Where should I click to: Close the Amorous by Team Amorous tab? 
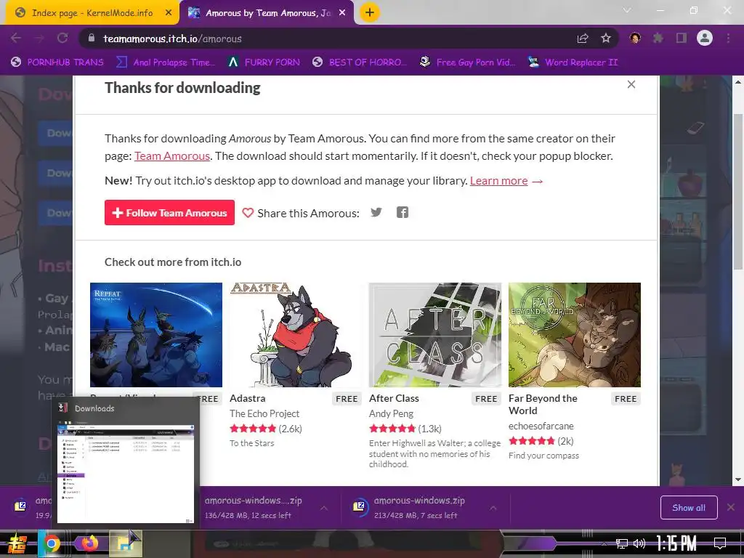(342, 13)
